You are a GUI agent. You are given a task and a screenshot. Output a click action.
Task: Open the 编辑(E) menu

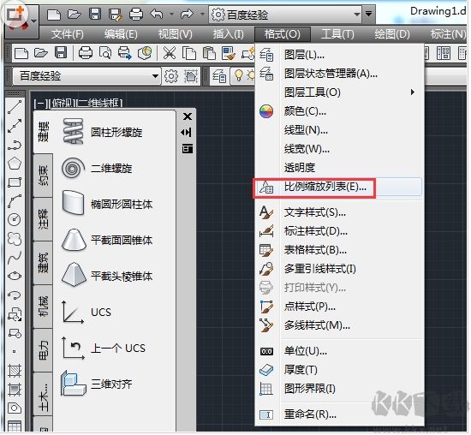pos(121,34)
